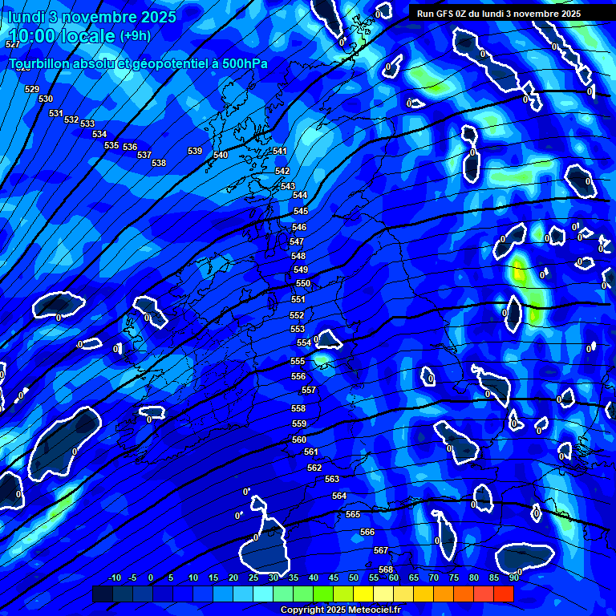
Task: Open the Copyright 2025 Meteociel.fr link
Action: click(340, 610)
